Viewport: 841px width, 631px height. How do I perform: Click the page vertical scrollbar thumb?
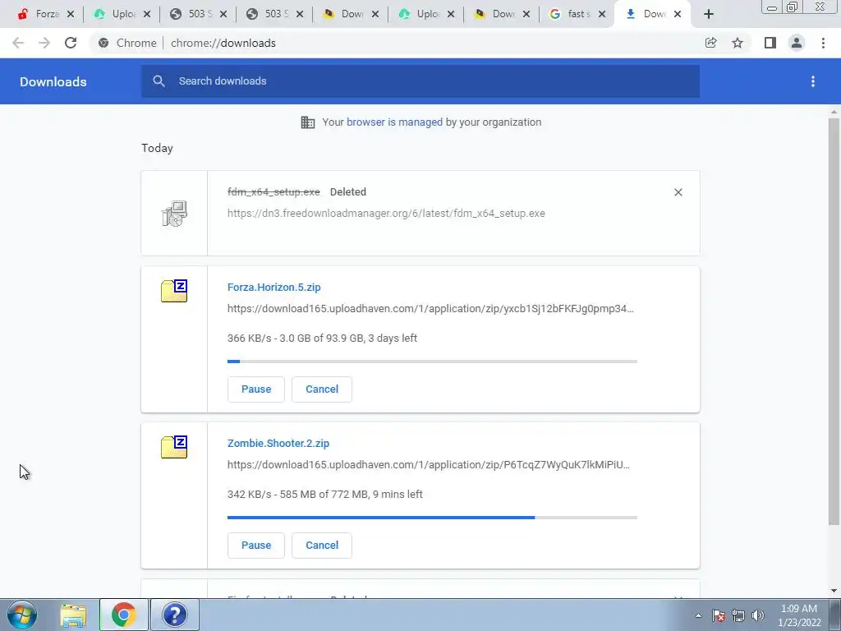[834, 321]
